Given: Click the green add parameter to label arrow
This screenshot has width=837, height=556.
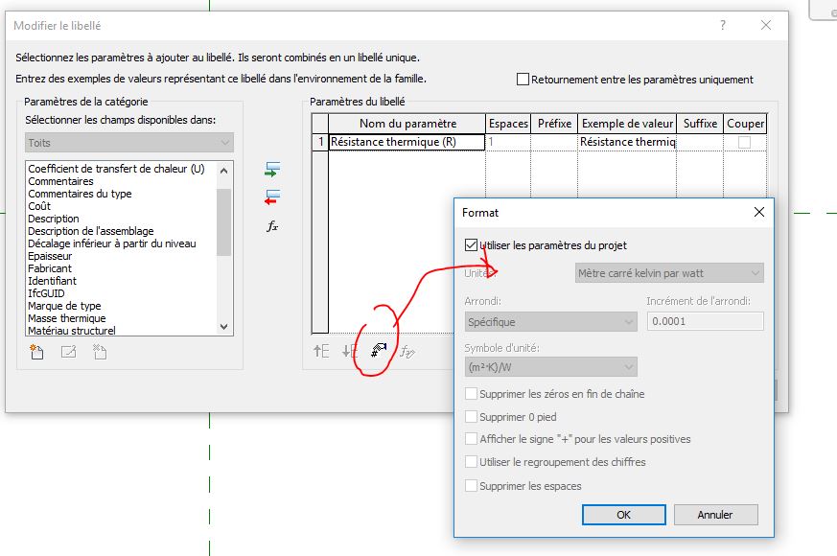Looking at the screenshot, I should (x=272, y=170).
